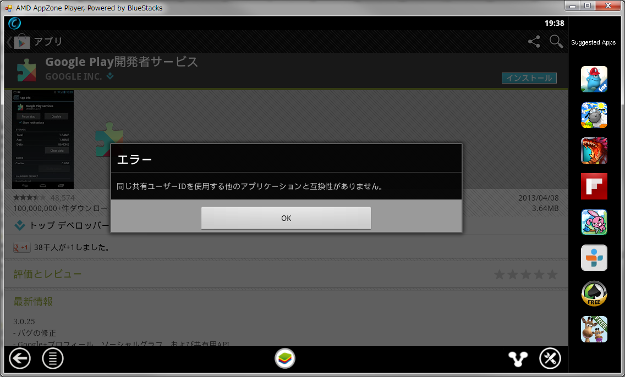Image resolution: width=625 pixels, height=377 pixels.
Task: Open the share icon in Play Store header
Action: 534,41
